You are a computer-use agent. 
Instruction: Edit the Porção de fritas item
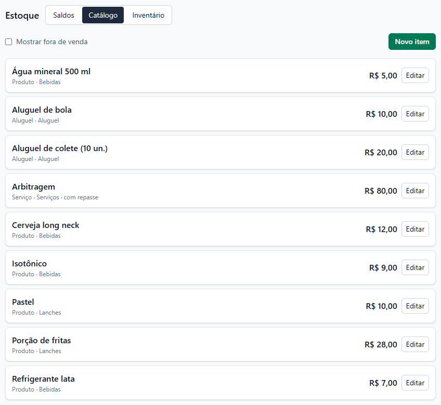[x=415, y=344]
